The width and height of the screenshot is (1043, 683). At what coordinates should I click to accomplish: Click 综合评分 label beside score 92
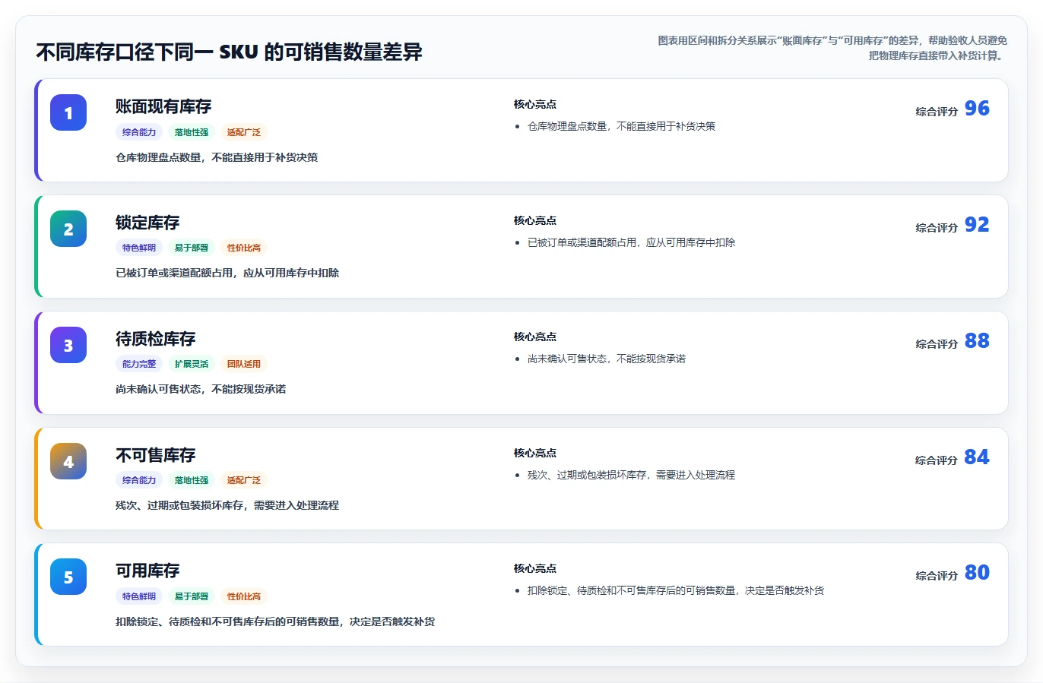click(x=937, y=228)
